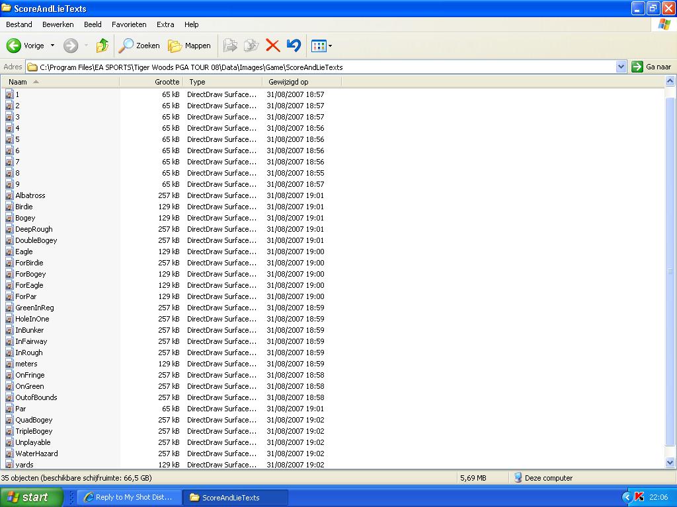Click the Zoeken search toolbar icon
This screenshot has width=677, height=507.
[139, 46]
